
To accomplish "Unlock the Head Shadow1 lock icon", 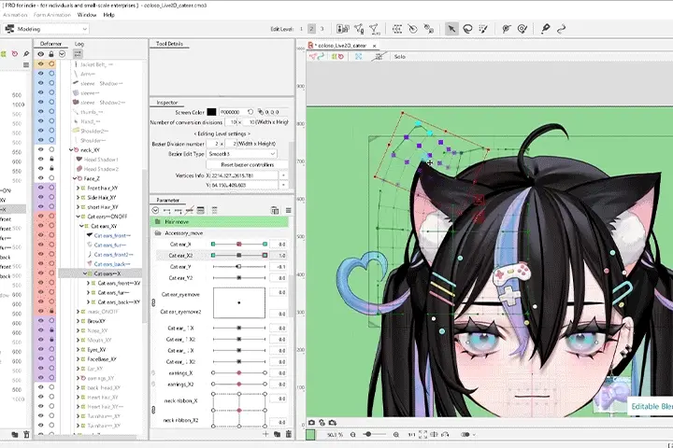I will (51, 159).
